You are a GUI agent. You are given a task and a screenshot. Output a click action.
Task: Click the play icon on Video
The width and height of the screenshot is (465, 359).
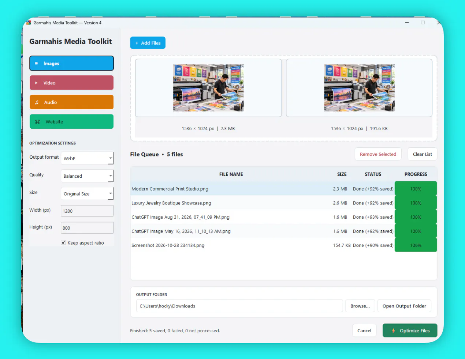pyautogui.click(x=36, y=83)
